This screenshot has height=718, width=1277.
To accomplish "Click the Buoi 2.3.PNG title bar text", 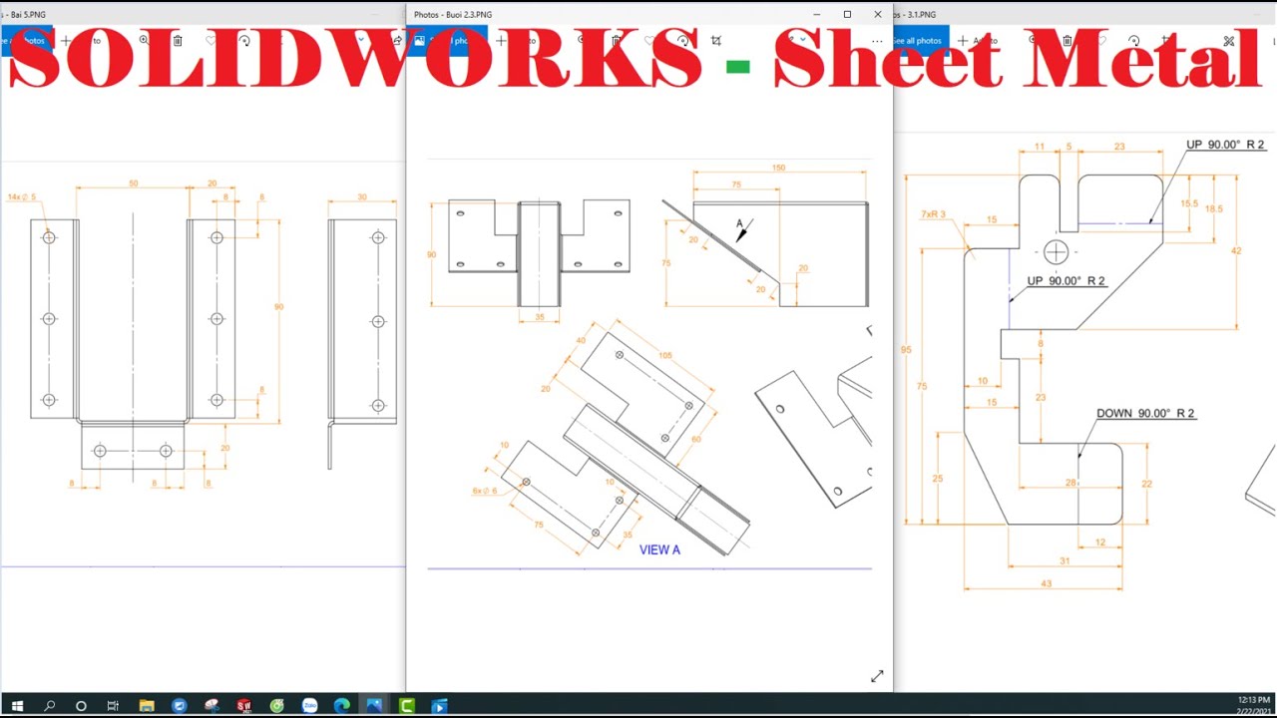I will point(453,14).
